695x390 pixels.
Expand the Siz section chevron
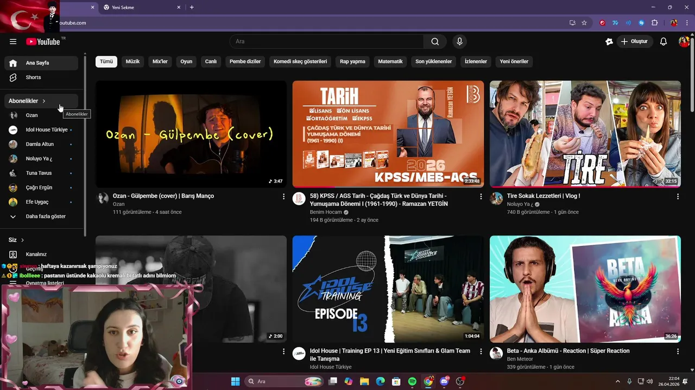point(22,240)
